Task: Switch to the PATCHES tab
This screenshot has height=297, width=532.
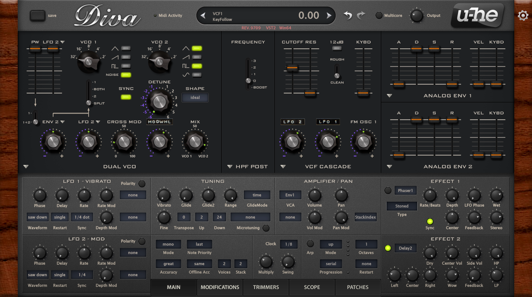Action: 358,287
